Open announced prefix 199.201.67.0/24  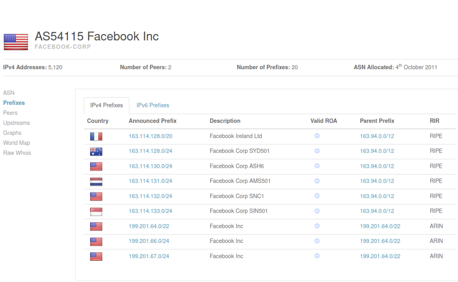coord(149,256)
